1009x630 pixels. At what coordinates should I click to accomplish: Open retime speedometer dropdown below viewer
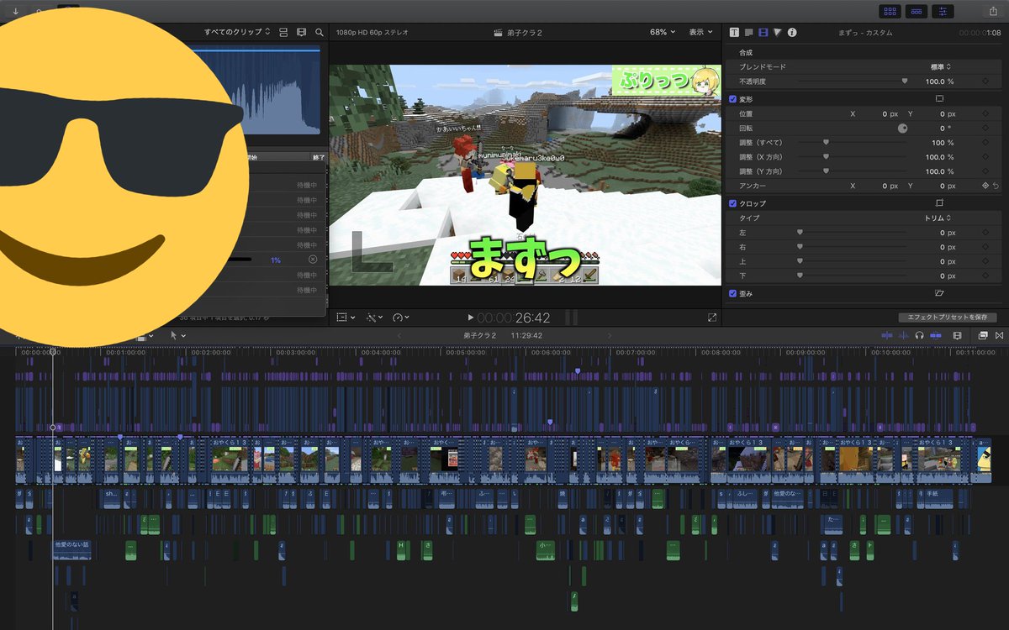click(401, 318)
